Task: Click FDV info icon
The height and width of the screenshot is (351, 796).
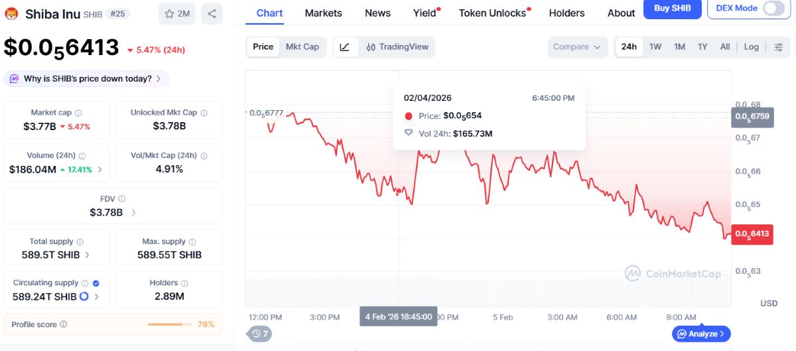Action: [121, 198]
